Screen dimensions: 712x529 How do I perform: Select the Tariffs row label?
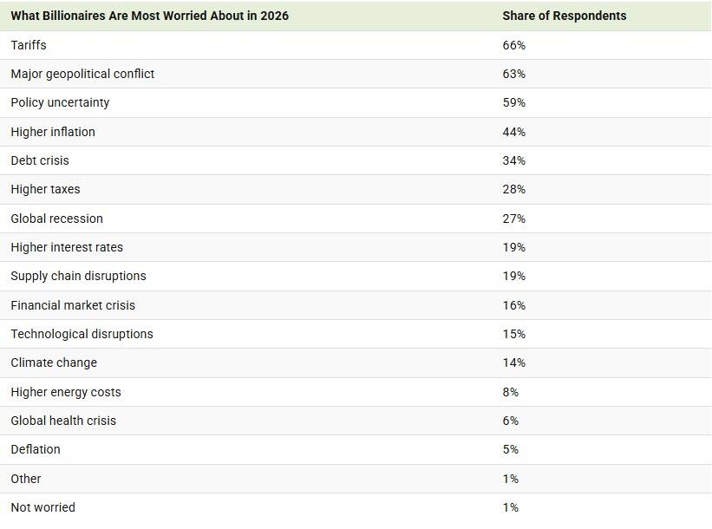[x=29, y=45]
